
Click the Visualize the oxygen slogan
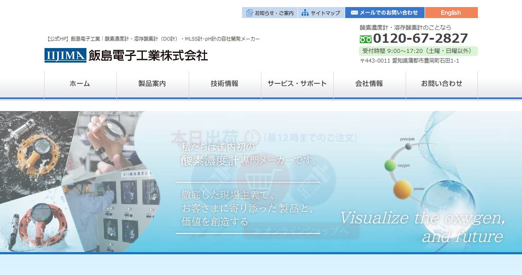click(x=422, y=227)
